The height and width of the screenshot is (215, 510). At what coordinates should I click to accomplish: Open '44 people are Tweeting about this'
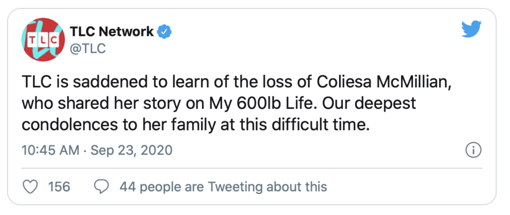click(223, 187)
